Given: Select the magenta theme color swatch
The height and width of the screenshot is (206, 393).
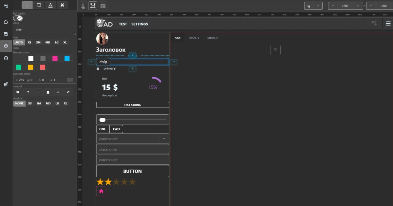Looking at the screenshot, I should [55, 58].
